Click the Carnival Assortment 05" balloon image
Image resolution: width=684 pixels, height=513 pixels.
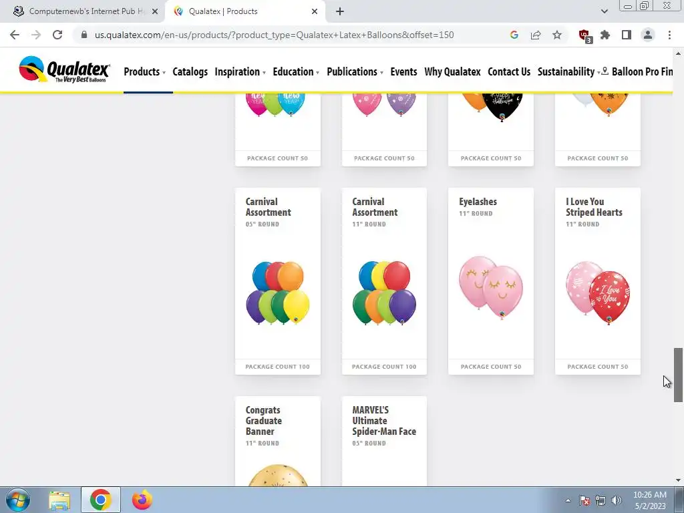277,293
